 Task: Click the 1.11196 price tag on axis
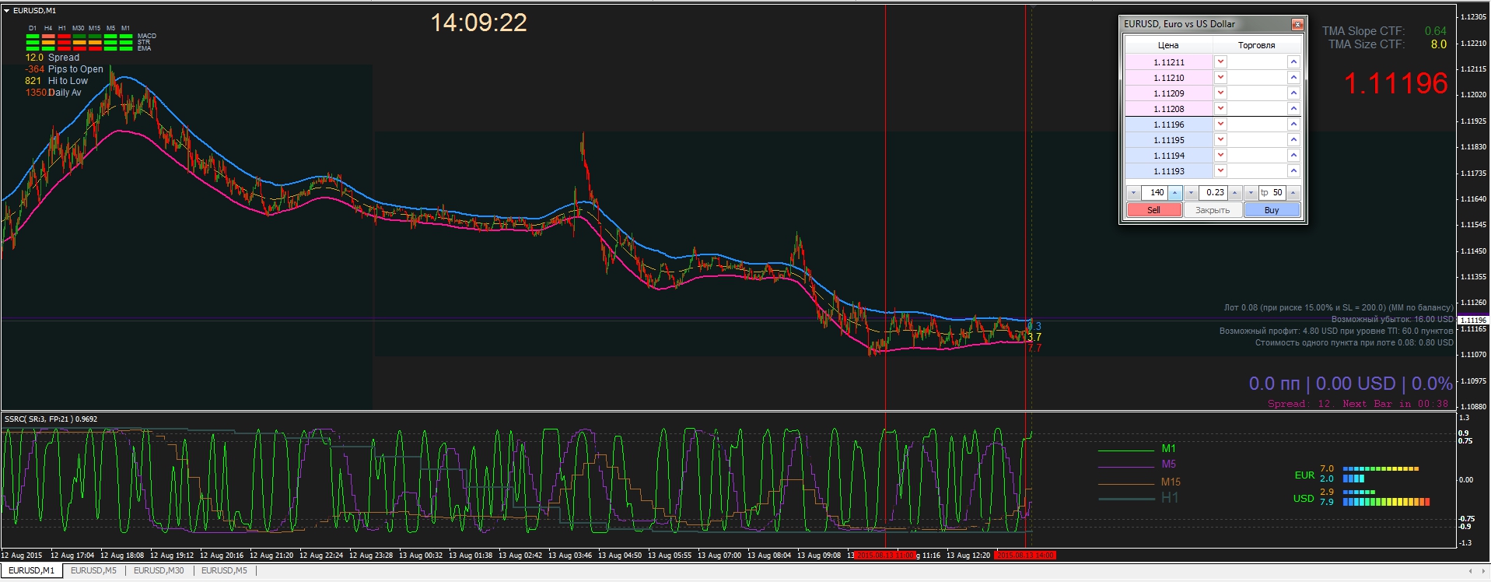pos(1472,320)
